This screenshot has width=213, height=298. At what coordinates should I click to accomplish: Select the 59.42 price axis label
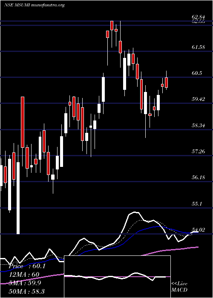pyautogui.click(x=199, y=99)
